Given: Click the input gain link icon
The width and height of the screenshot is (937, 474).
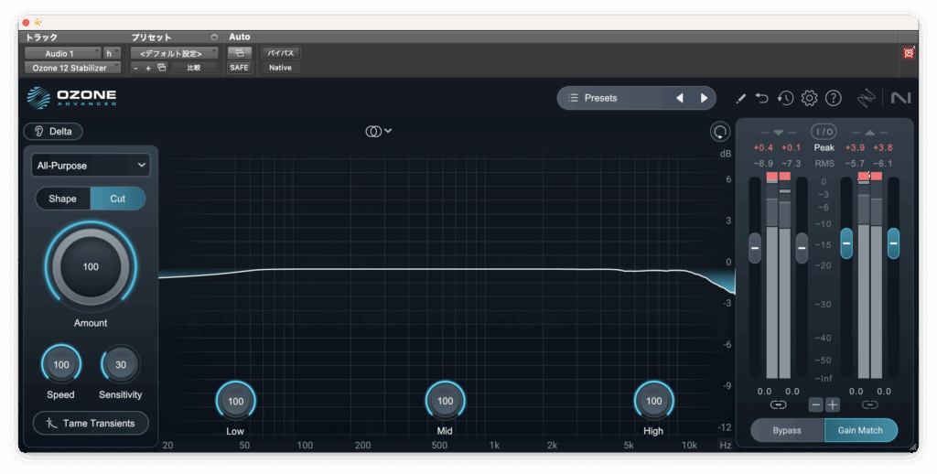Looking at the screenshot, I should point(778,404).
